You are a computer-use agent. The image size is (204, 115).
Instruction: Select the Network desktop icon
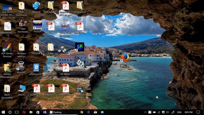(36, 8)
